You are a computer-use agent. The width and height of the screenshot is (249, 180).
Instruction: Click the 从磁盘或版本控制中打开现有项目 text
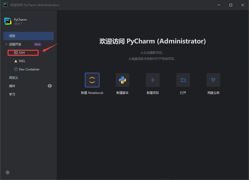[152, 59]
